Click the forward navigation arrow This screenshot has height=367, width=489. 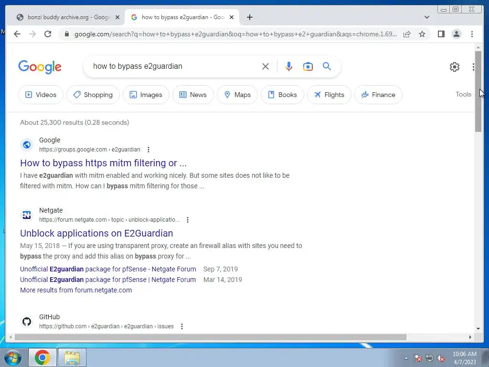(x=32, y=34)
